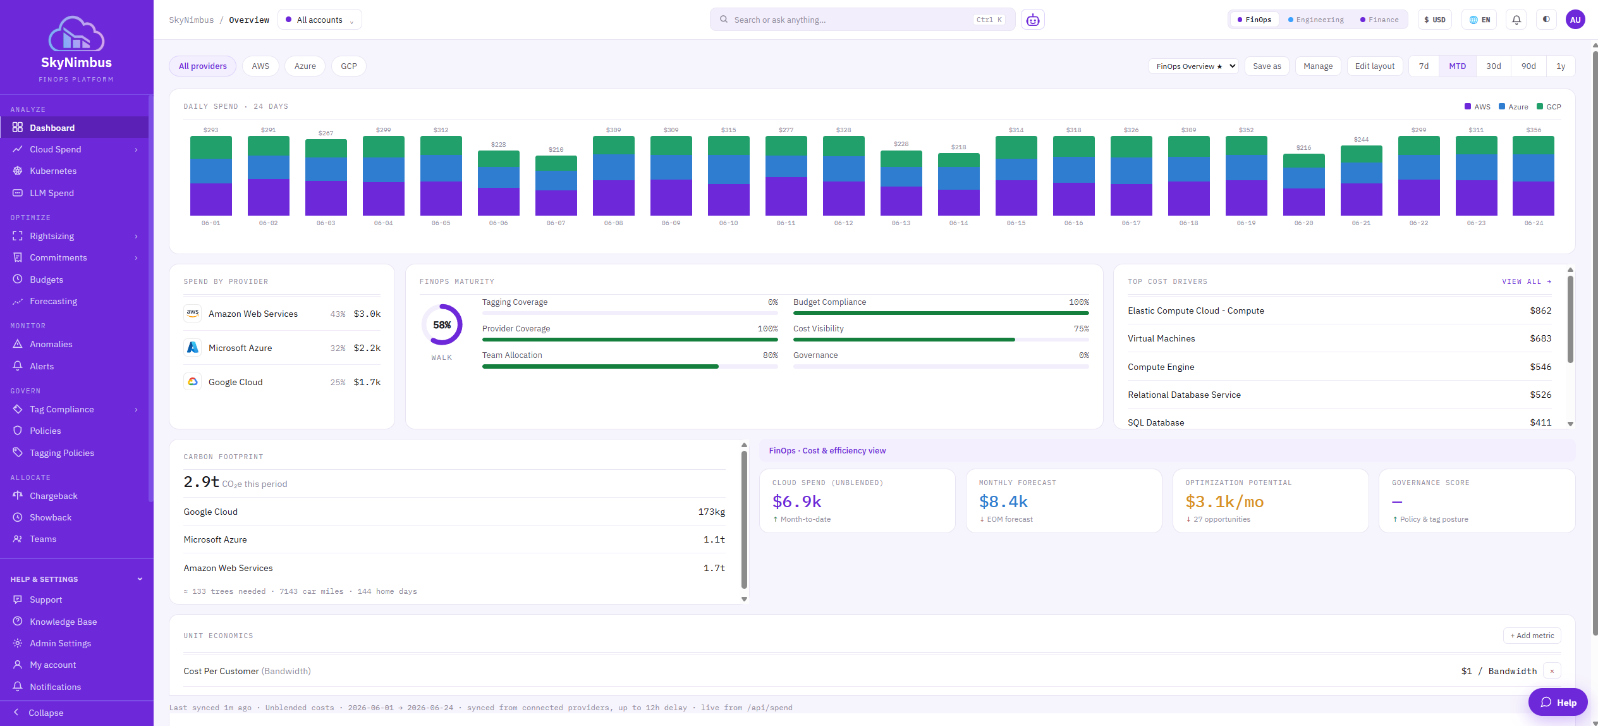
Task: Toggle dark mode theme icon
Action: click(1546, 20)
